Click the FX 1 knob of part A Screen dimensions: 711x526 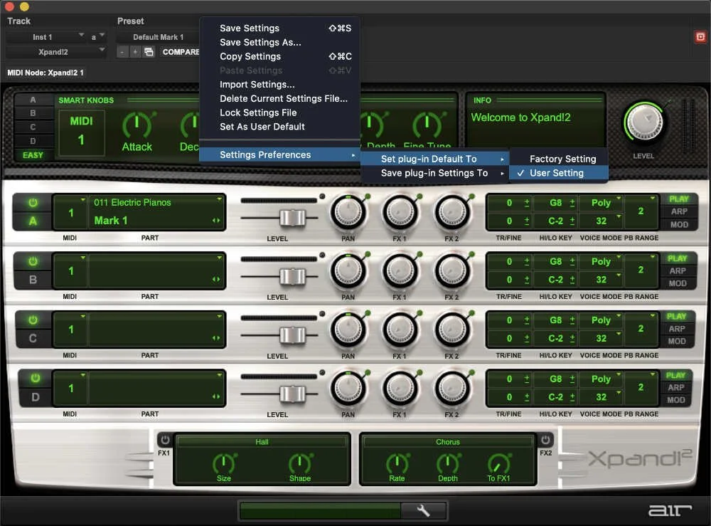coord(400,212)
